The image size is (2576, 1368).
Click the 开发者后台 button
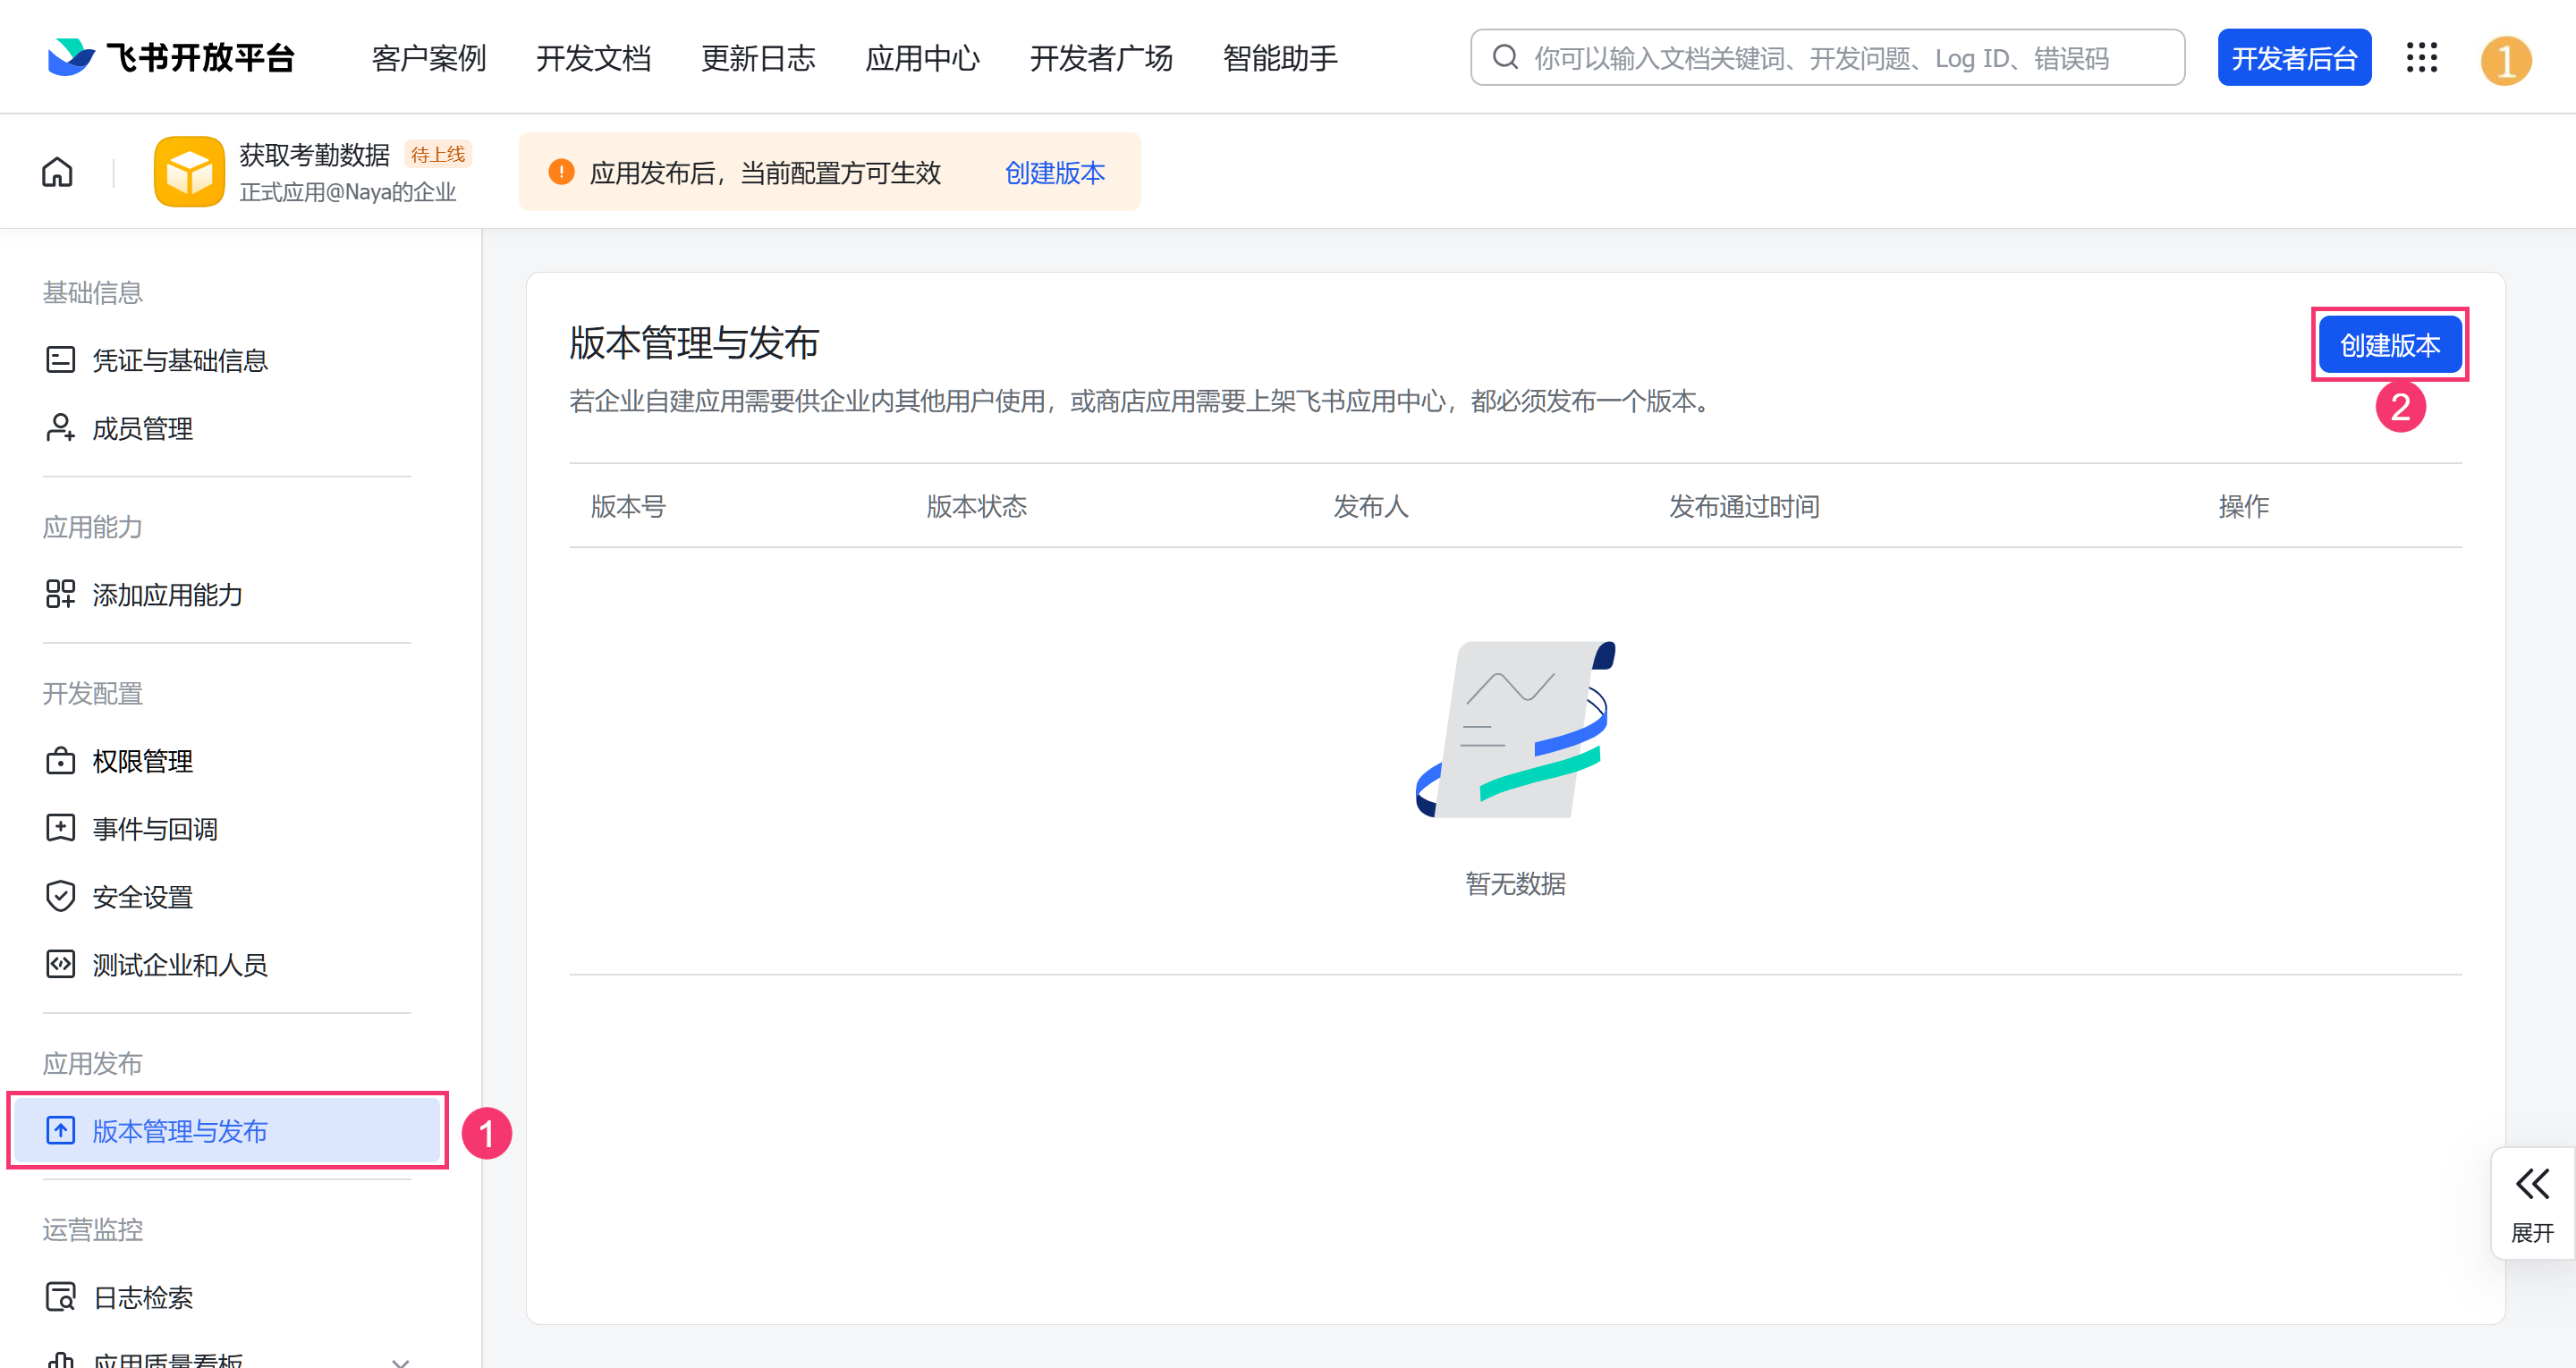[2293, 58]
